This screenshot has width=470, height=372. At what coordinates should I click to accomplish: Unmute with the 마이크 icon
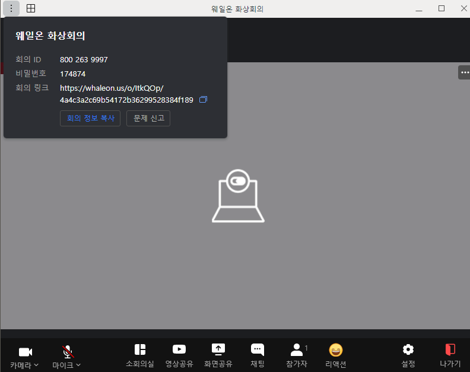pyautogui.click(x=68, y=352)
